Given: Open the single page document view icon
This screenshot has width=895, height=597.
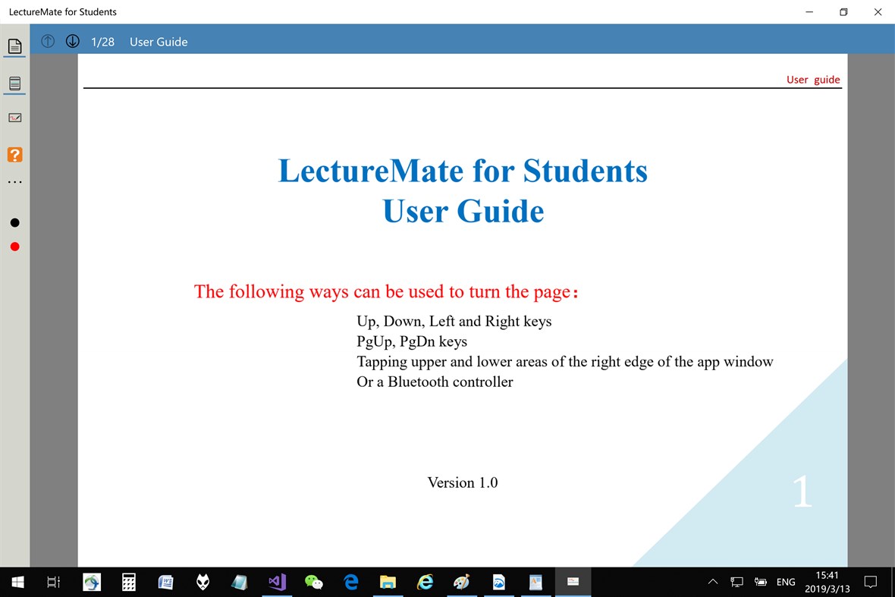Looking at the screenshot, I should click(x=15, y=46).
